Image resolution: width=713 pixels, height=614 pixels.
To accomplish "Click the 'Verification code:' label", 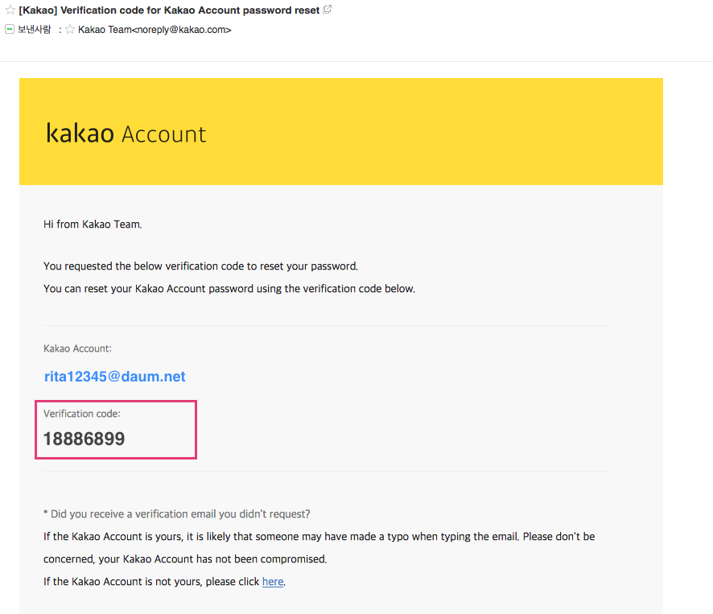I will [81, 414].
